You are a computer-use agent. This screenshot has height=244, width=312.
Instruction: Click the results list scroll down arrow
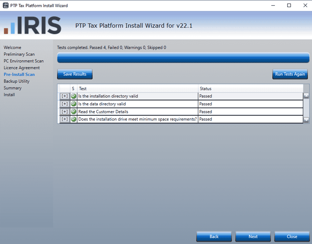point(306,120)
